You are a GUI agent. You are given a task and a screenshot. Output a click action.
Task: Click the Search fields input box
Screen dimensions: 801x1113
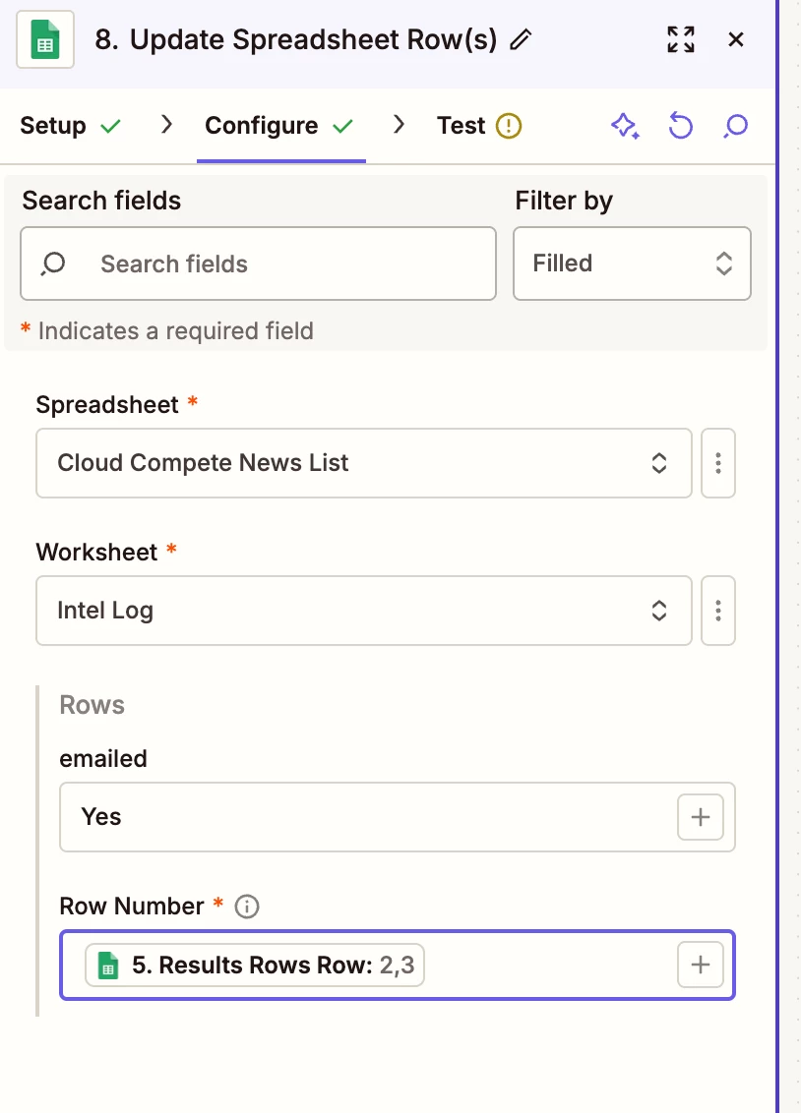coord(258,264)
